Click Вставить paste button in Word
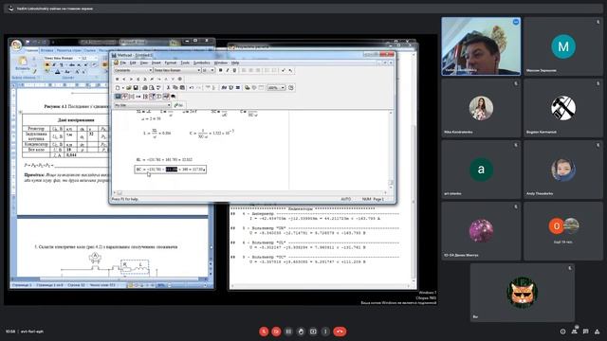 coord(22,63)
